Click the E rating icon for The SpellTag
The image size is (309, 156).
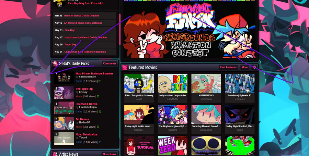pos(98,96)
